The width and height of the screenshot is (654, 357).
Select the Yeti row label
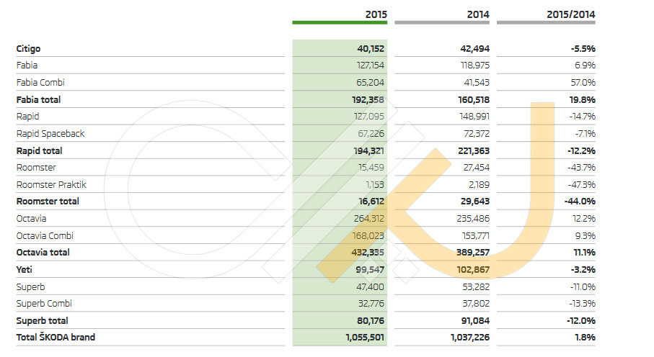[25, 269]
